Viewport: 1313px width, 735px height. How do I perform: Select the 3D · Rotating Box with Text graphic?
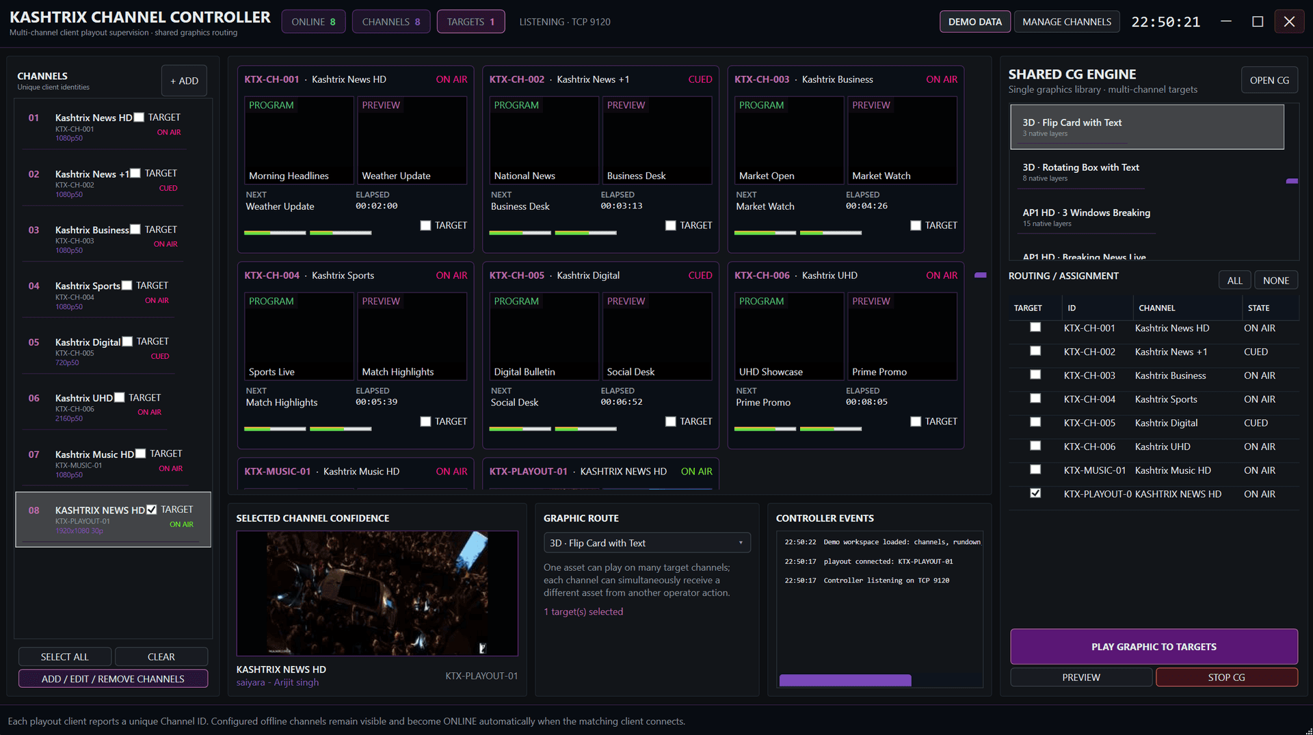1147,172
